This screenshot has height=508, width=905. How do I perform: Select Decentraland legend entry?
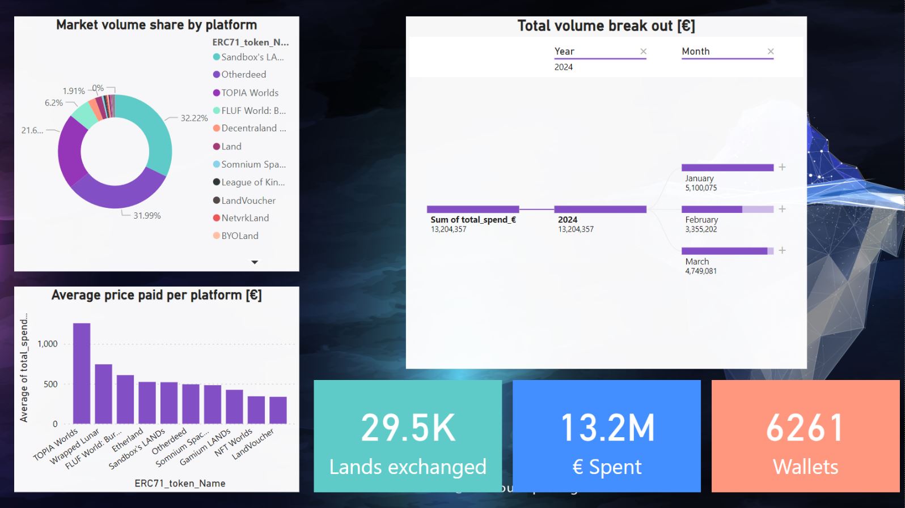coord(249,128)
